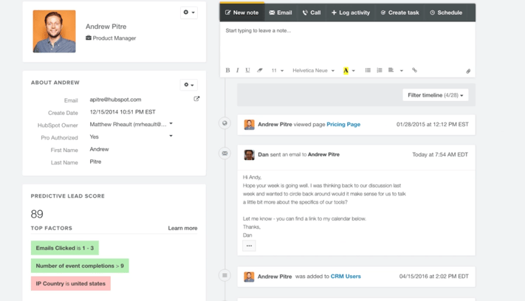This screenshot has height=301, width=525.
Task: Open the Filter timeline dropdown
Action: 435,95
